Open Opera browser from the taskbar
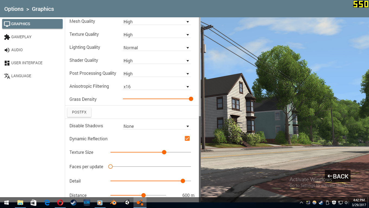The width and height of the screenshot is (369, 208). tap(60, 202)
